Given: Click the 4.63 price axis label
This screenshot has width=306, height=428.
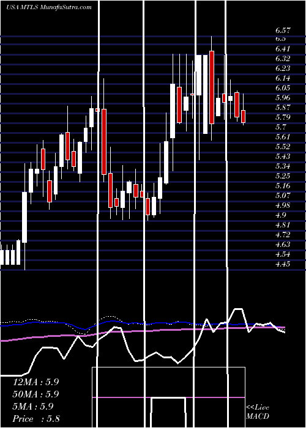Looking at the screenshot, I should coord(283,245).
